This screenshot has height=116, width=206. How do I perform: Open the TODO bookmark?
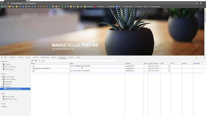[x=4, y=6]
